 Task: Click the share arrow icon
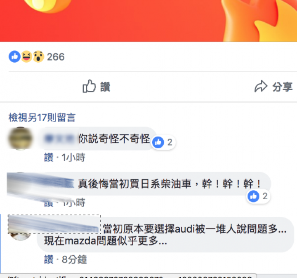coord(261,86)
